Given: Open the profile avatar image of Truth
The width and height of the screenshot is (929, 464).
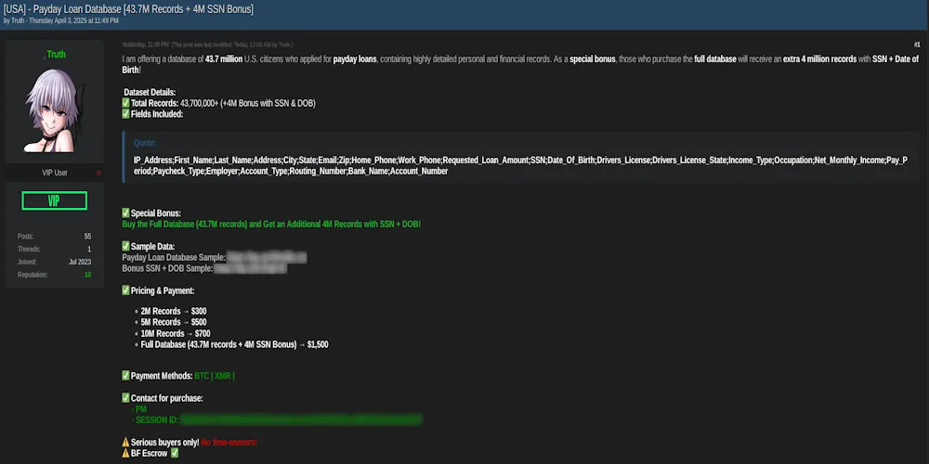Looking at the screenshot, I should (54, 113).
